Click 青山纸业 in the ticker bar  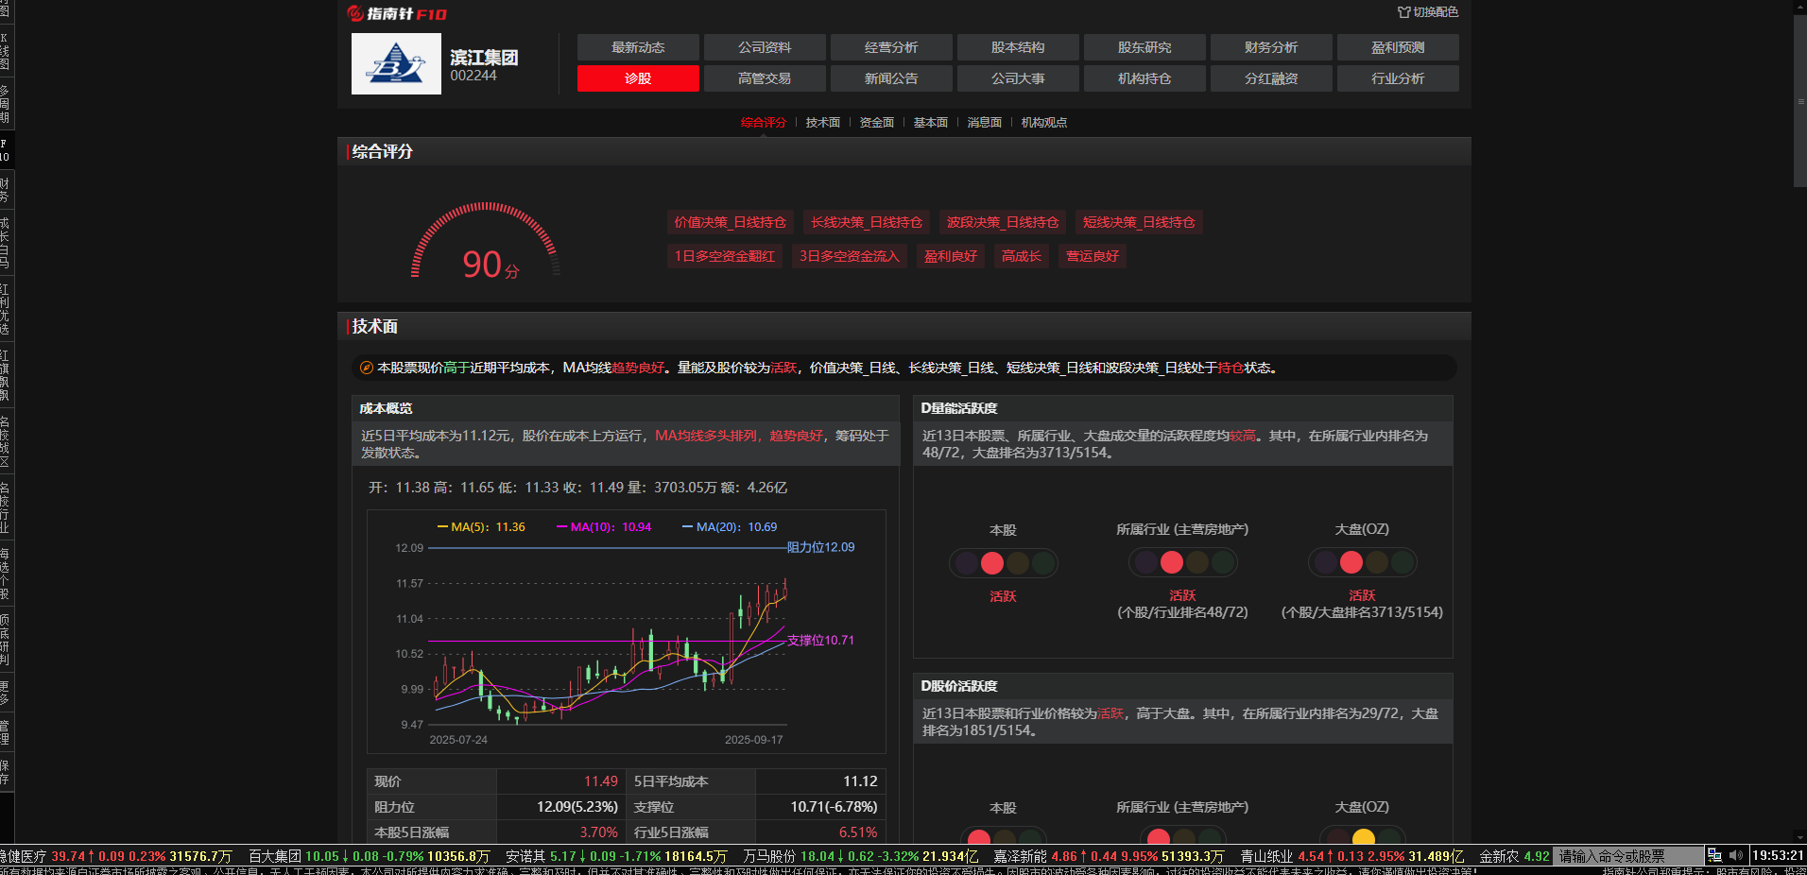1266,856
